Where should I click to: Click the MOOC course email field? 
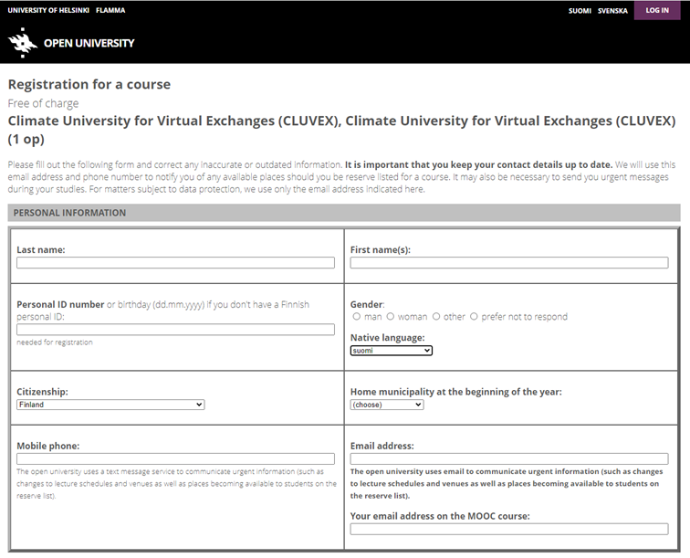pyautogui.click(x=508, y=529)
